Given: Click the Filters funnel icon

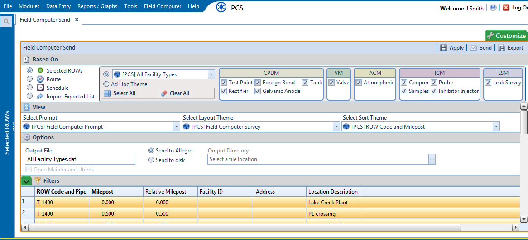Looking at the screenshot, I should pos(38,180).
